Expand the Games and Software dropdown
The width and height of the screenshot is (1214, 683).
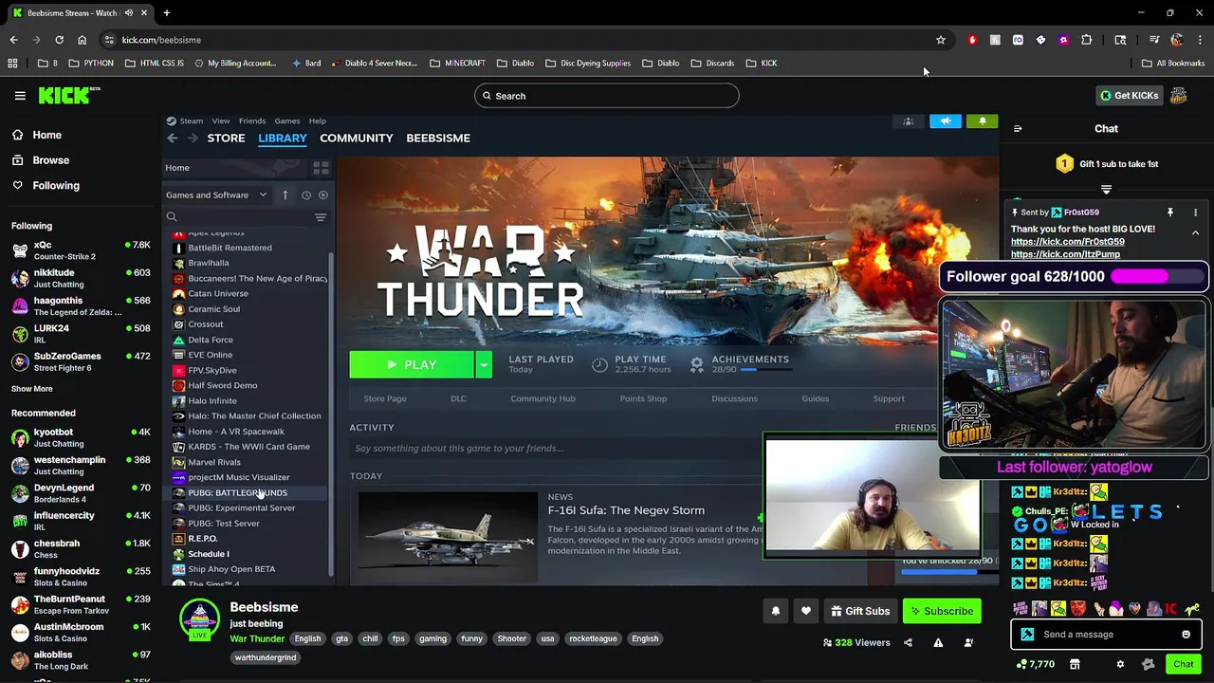(216, 195)
